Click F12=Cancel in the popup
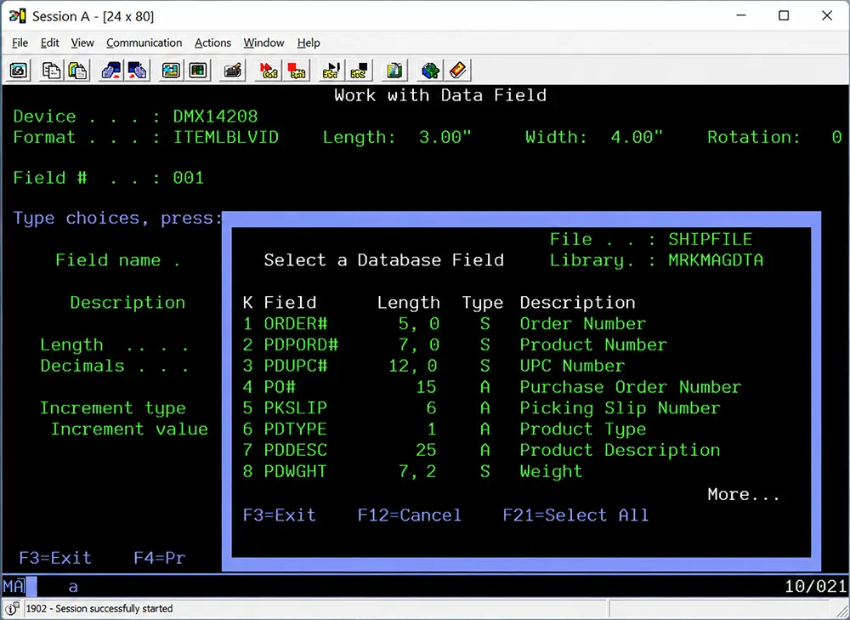The image size is (850, 620). pos(410,515)
